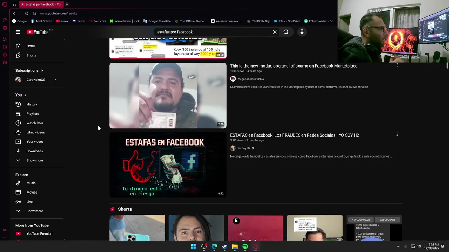Open GX Corner gamepad icon in tab bar
The width and height of the screenshot is (449, 252).
pos(14,4)
